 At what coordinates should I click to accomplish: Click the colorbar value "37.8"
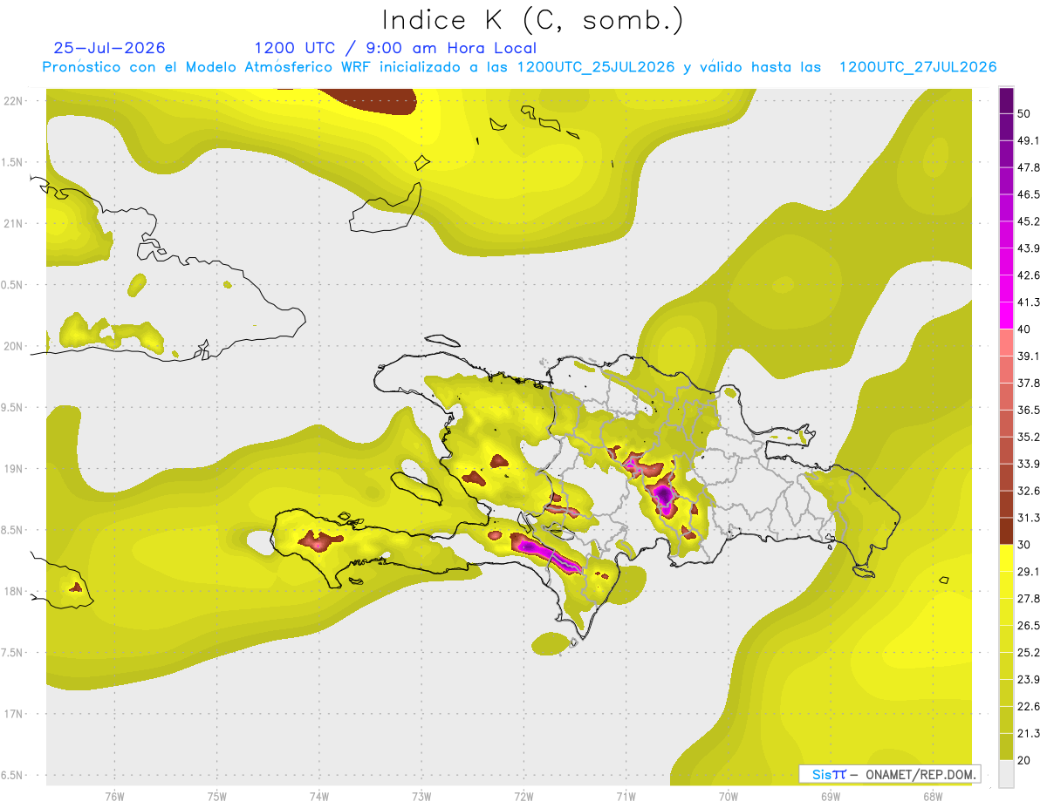1029,383
